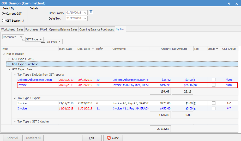Tick checkbox for Debtors Adjustments Down row
Screen dimensions: 241x141
pos(214,79)
